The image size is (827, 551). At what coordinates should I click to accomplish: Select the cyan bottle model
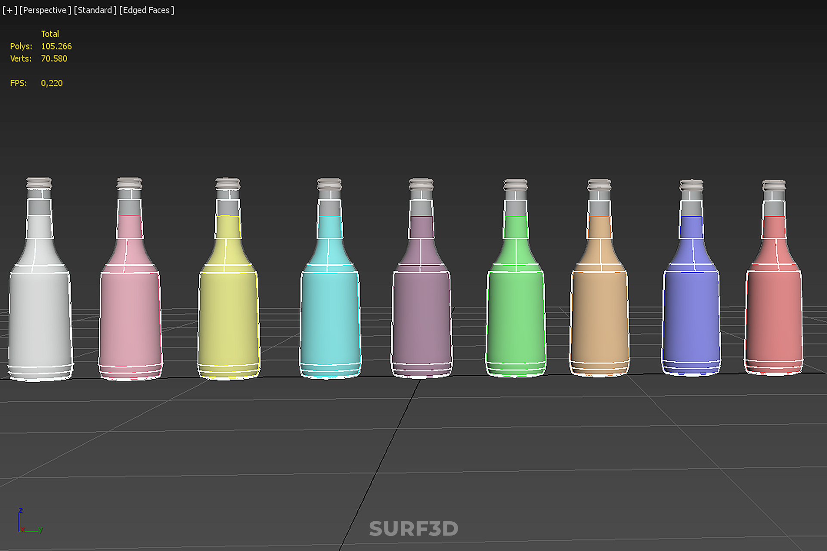tap(330, 319)
